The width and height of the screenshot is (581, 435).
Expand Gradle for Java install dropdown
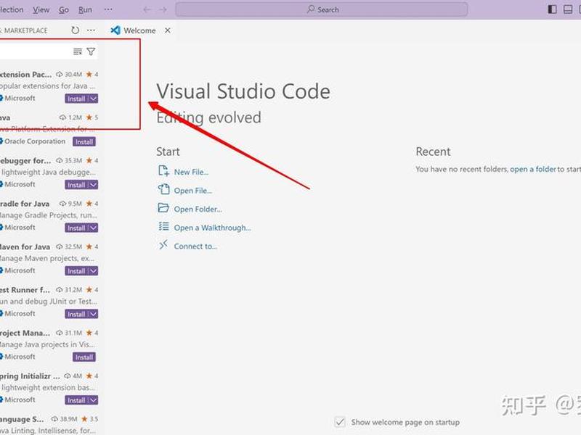[x=94, y=228]
